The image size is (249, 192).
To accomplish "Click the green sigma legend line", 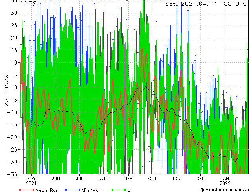I will [x=119, y=190].
